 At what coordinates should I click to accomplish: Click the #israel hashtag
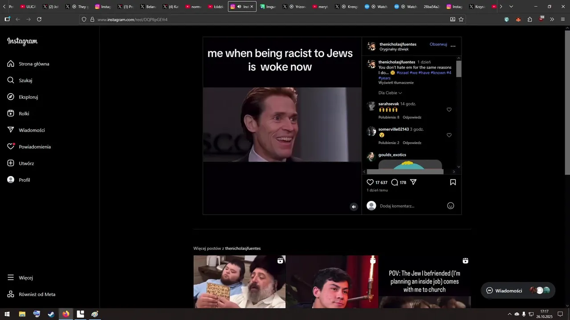coord(402,72)
